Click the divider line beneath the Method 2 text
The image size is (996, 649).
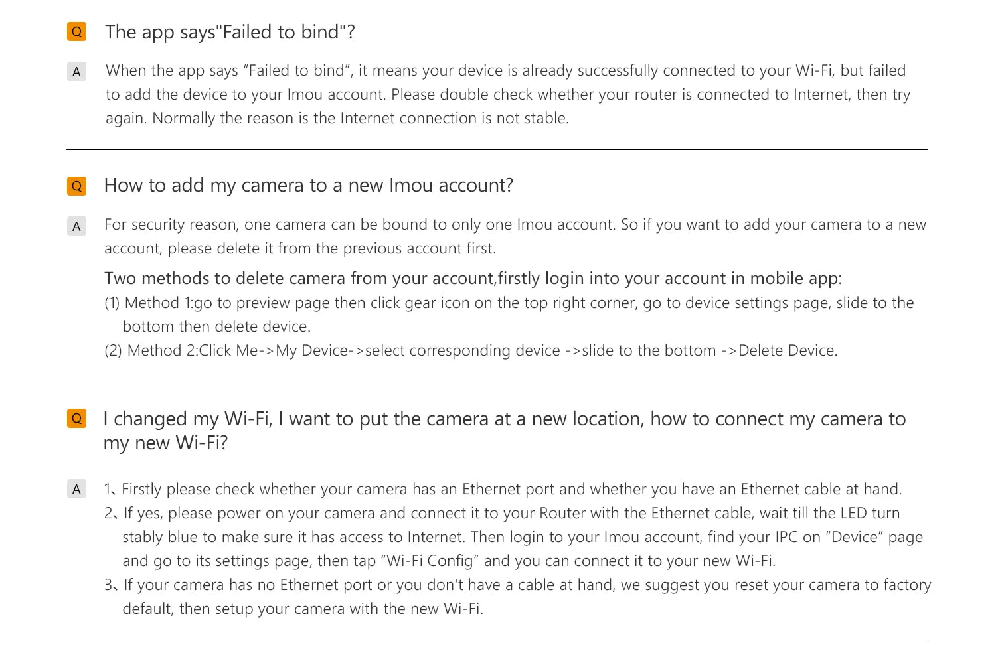coord(497,382)
